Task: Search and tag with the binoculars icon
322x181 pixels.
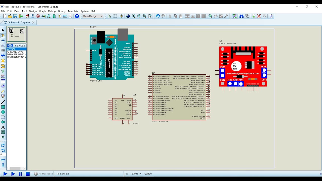Action: tap(242, 16)
